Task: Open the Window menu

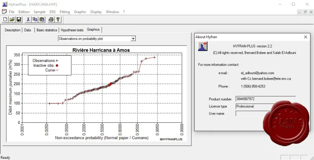Action: pos(112,12)
